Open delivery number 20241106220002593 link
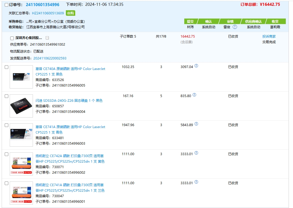 50,58
